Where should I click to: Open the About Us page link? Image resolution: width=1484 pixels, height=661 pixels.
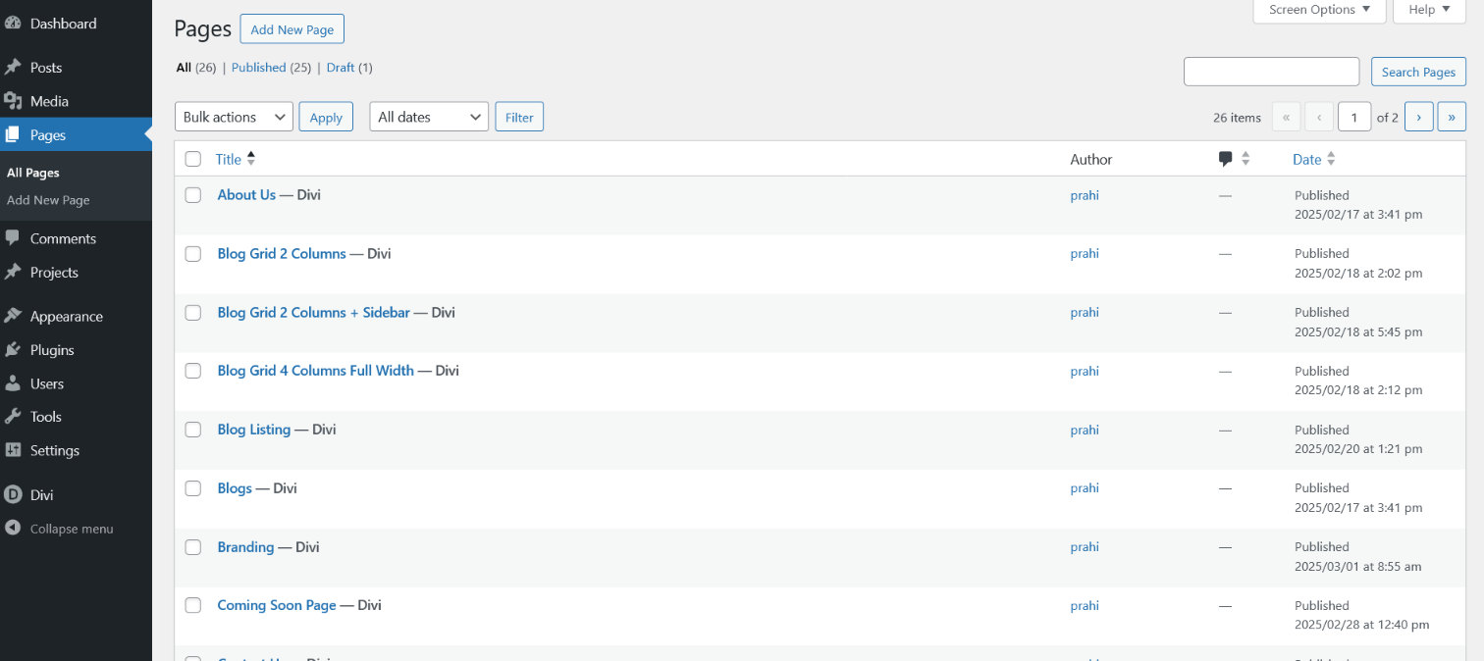[246, 195]
